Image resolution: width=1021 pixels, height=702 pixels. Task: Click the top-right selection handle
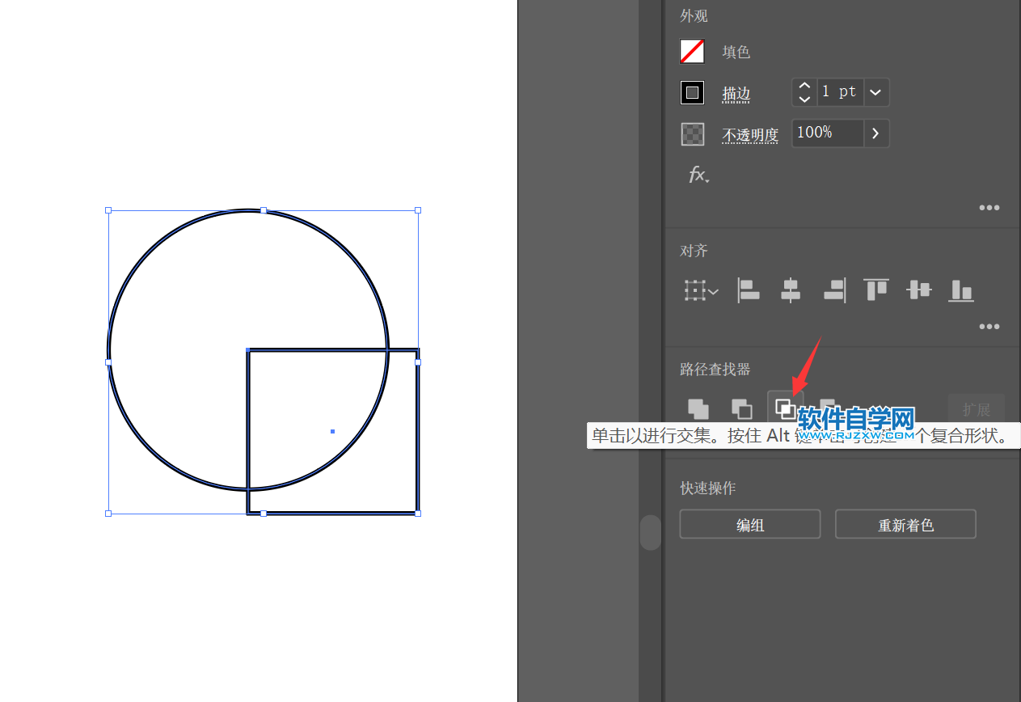(418, 210)
